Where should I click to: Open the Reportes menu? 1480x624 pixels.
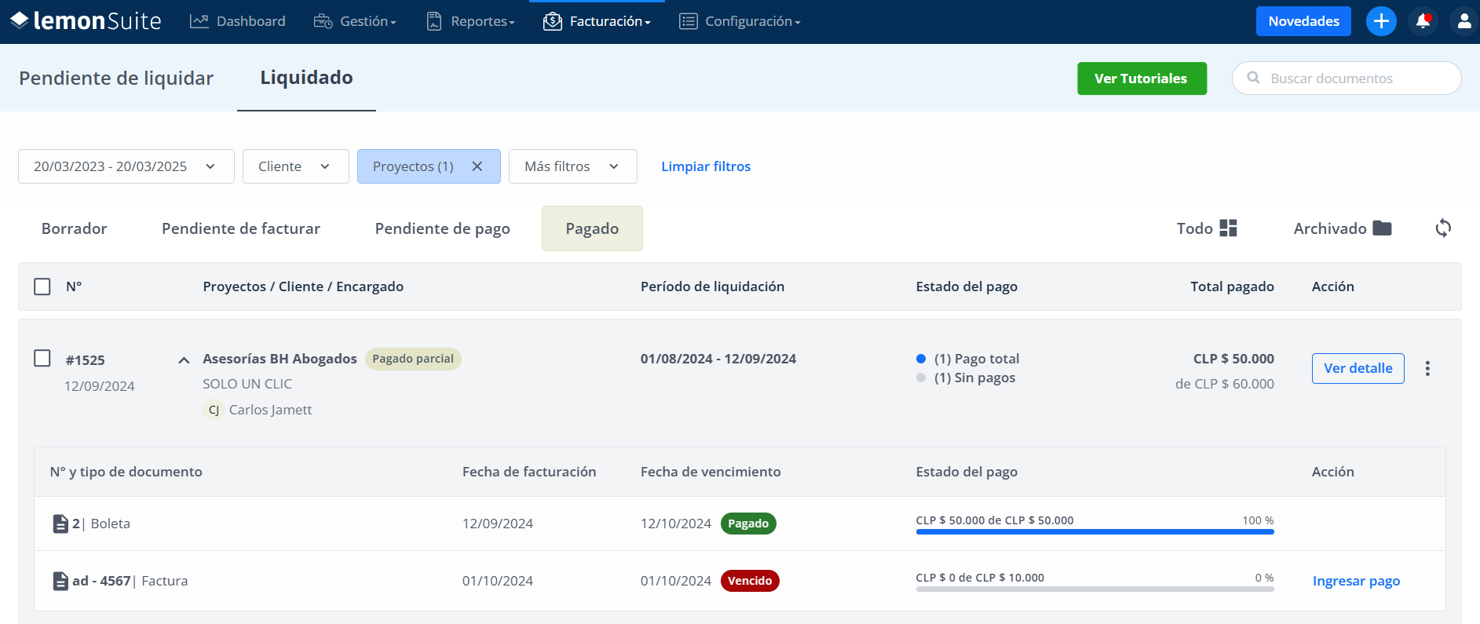pos(471,21)
